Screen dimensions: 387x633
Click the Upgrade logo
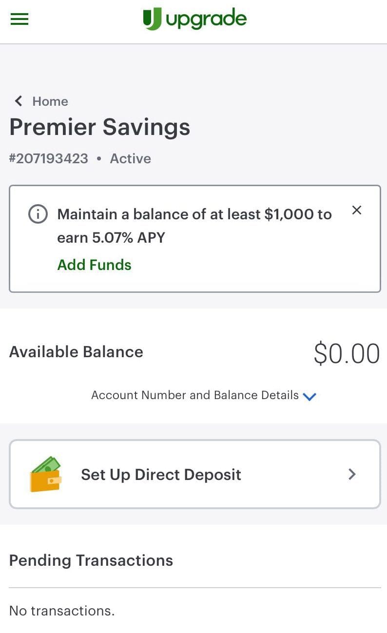[195, 19]
